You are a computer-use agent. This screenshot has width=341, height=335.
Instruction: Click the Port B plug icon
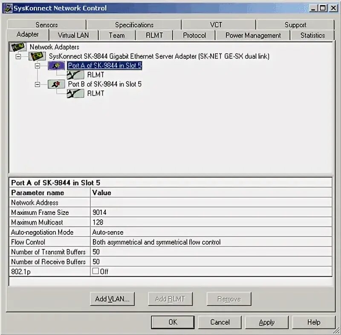click(x=56, y=84)
